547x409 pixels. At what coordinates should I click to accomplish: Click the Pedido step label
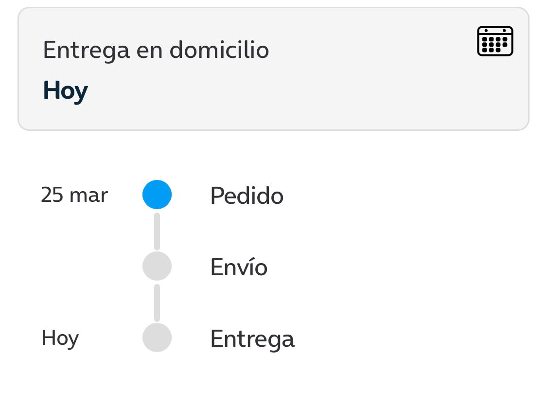click(x=247, y=196)
